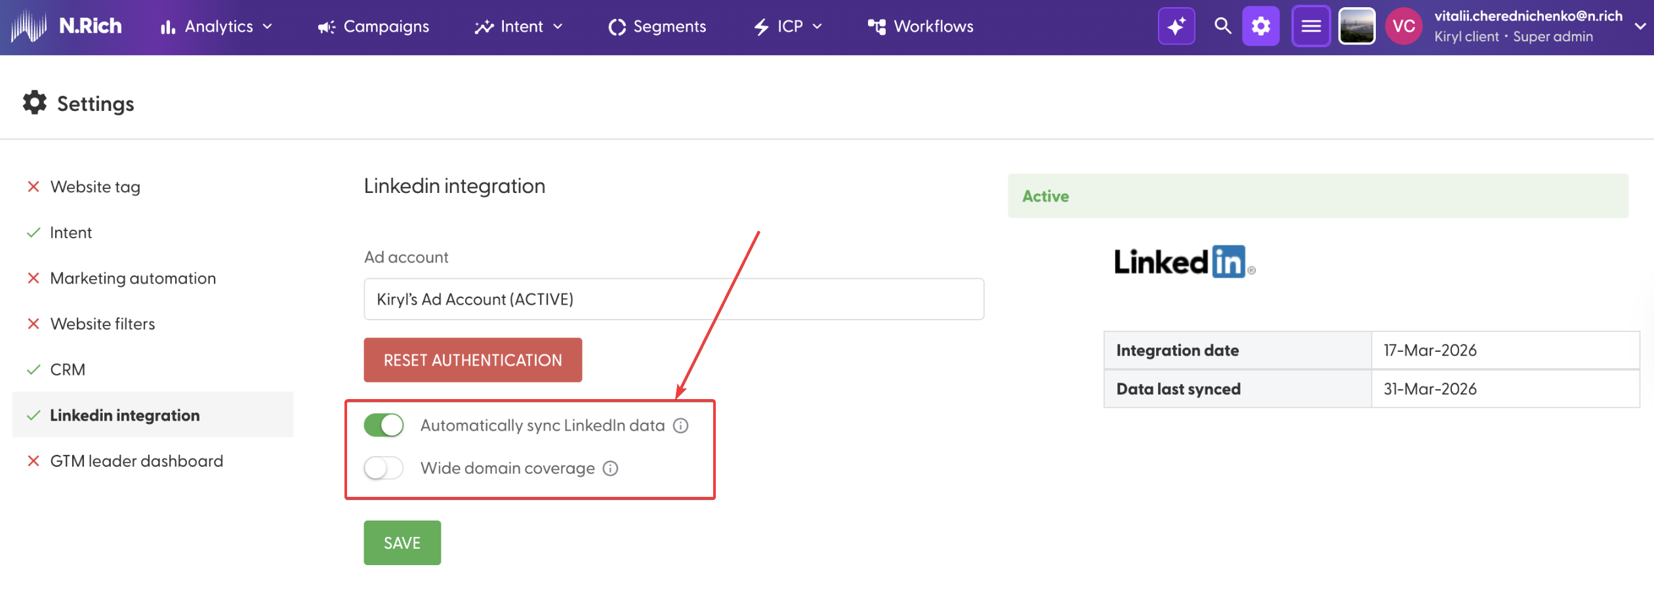This screenshot has height=594, width=1654.
Task: Click the checkmark icon beside Intent setting
Action: point(33,233)
